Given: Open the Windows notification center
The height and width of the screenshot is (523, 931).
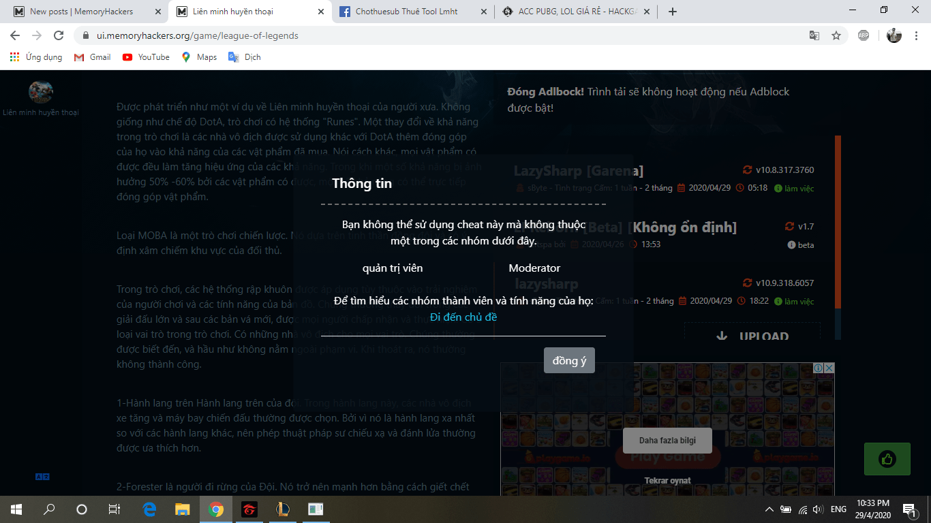Looking at the screenshot, I should pos(909,509).
